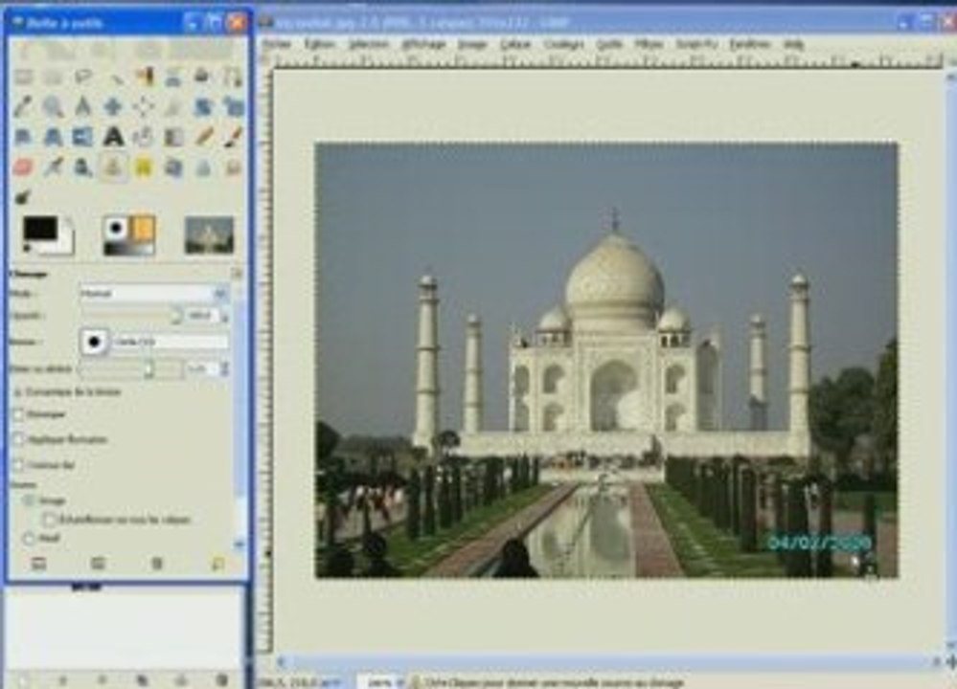Select the Free Select lasso tool
Viewport: 957px width, 689px height.
click(x=83, y=77)
